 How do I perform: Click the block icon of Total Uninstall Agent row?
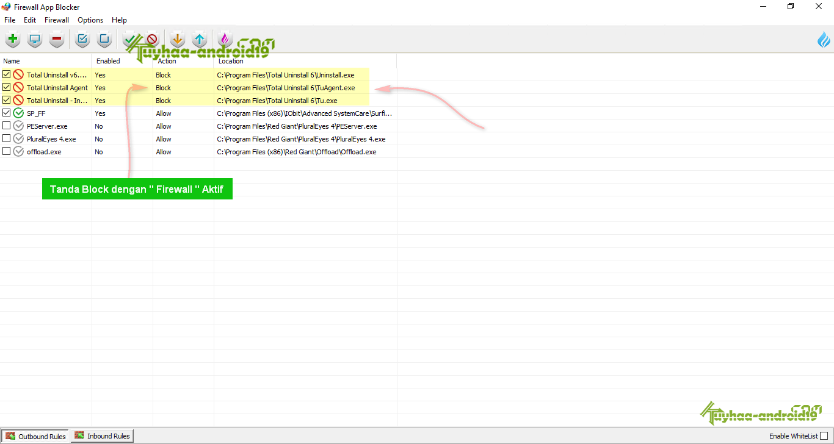tap(18, 88)
